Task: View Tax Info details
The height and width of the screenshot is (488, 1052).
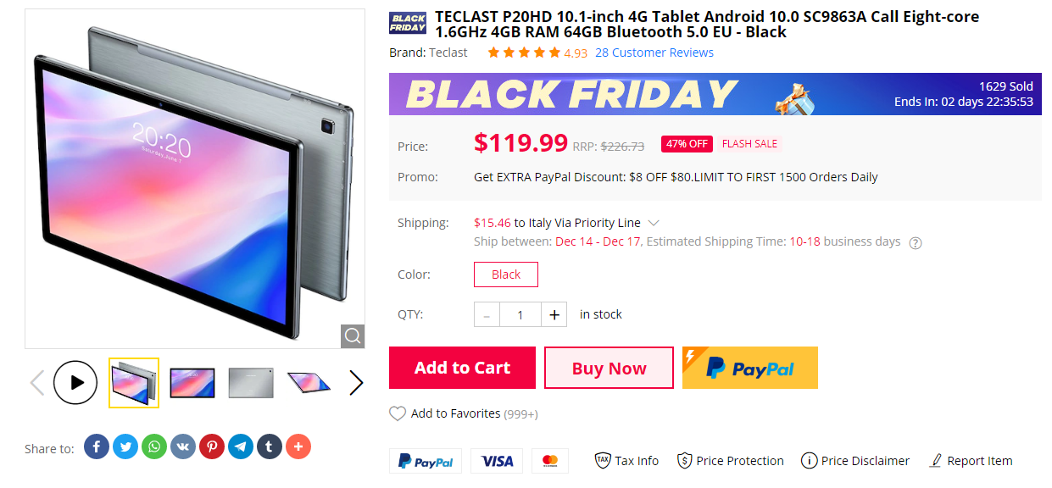Action: [x=626, y=460]
